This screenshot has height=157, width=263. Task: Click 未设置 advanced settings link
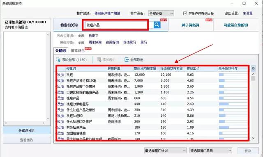pos(247,14)
